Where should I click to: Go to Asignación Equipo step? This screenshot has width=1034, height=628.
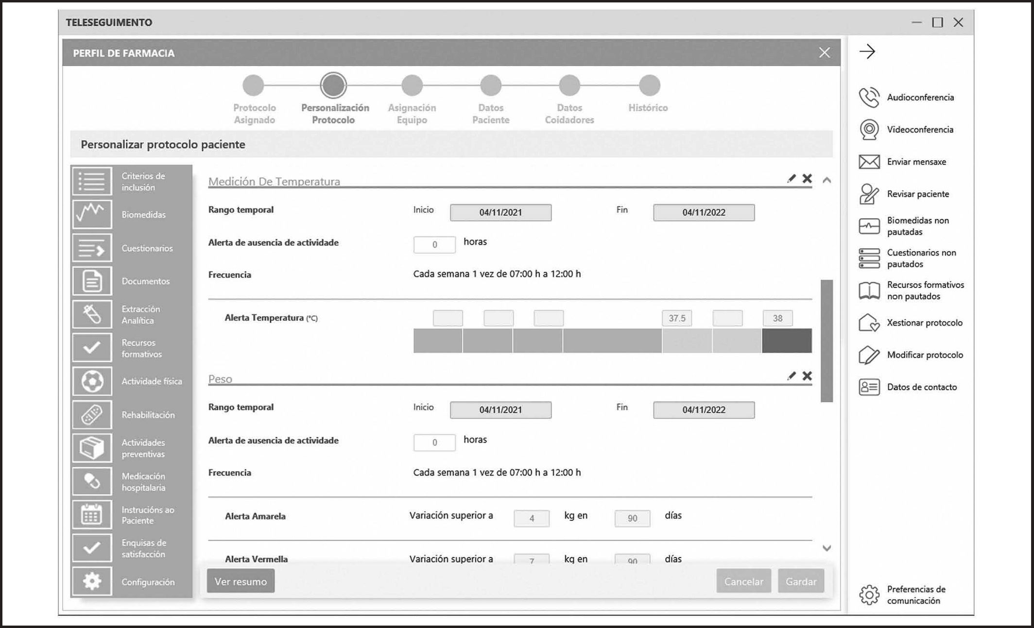click(412, 86)
